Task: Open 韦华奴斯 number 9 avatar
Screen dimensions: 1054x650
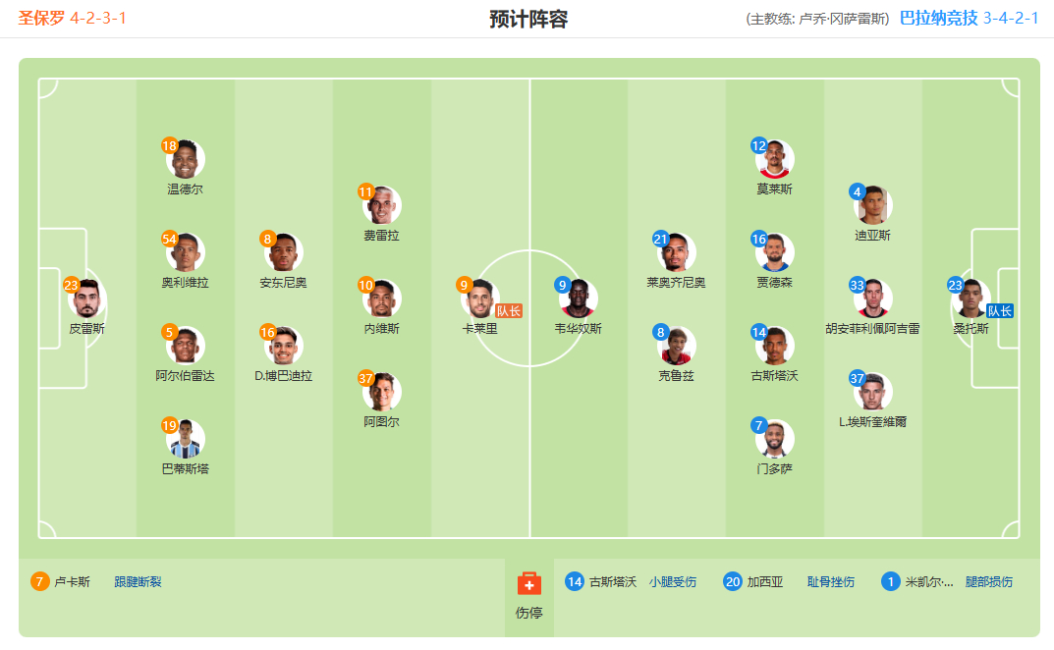Action: click(579, 299)
